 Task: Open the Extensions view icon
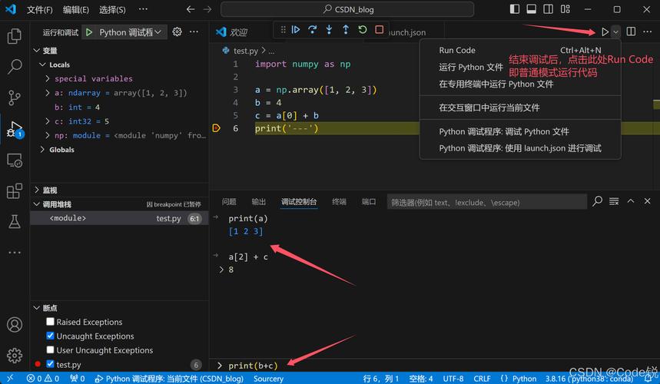(14, 190)
